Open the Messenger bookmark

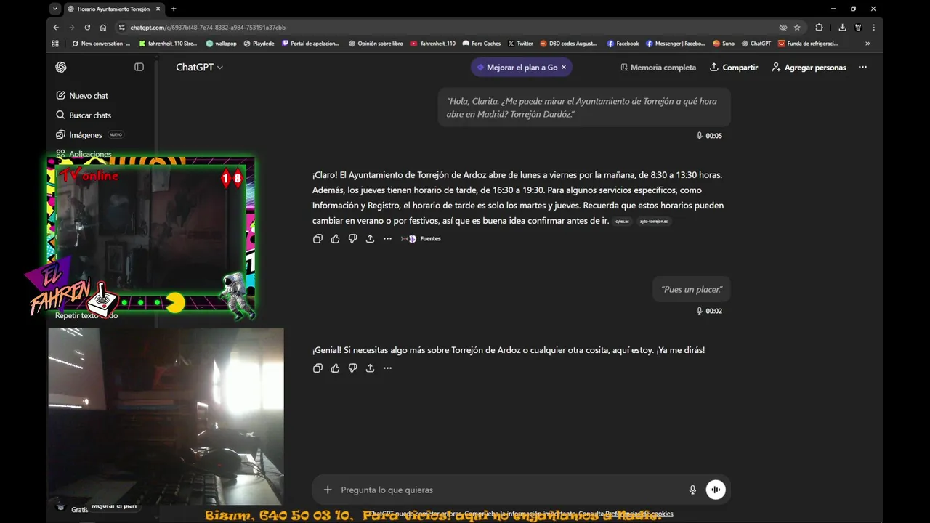[x=676, y=44]
